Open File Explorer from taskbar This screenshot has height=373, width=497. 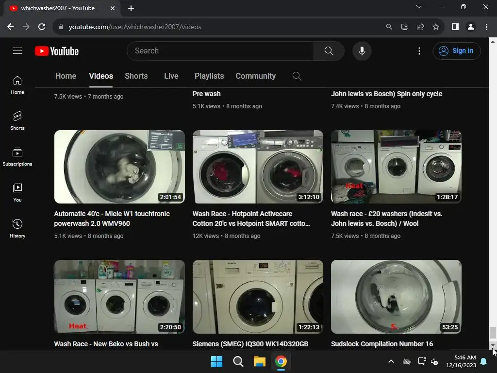tap(259, 361)
